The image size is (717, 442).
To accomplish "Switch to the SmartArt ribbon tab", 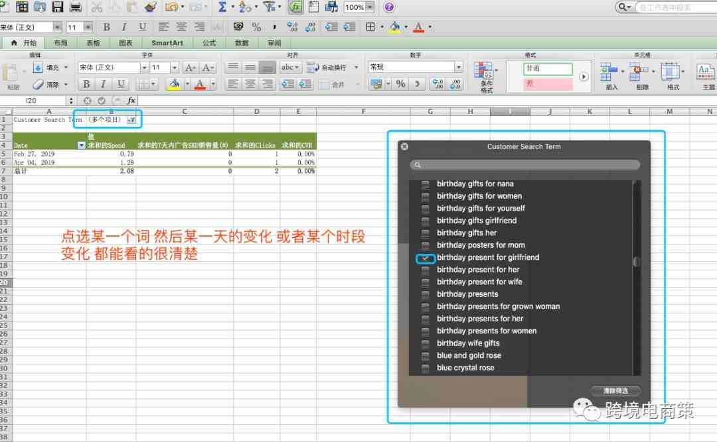I will pos(167,43).
